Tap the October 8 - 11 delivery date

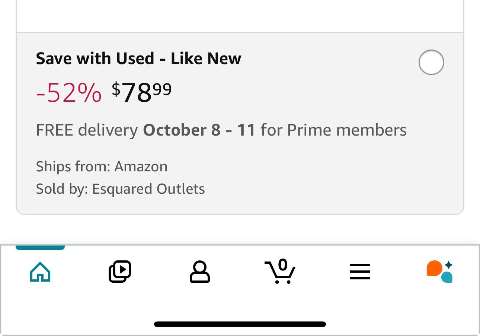click(x=199, y=130)
